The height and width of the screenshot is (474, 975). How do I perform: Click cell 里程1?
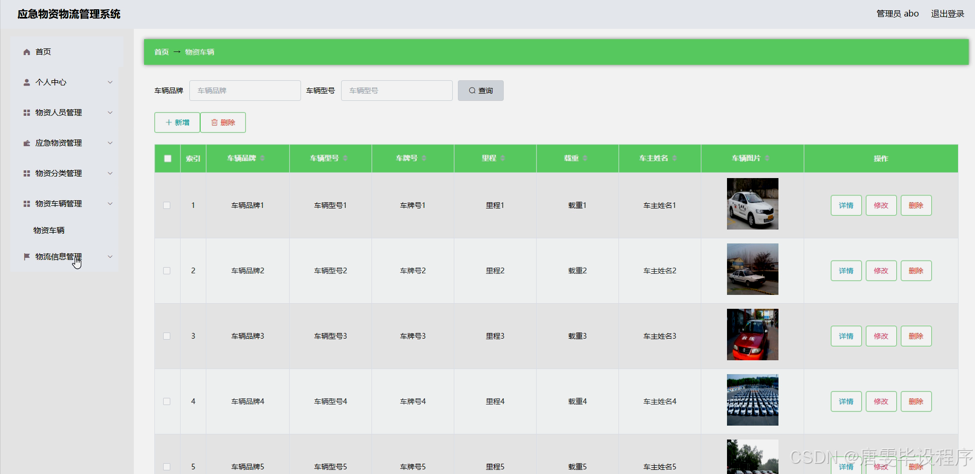click(495, 205)
